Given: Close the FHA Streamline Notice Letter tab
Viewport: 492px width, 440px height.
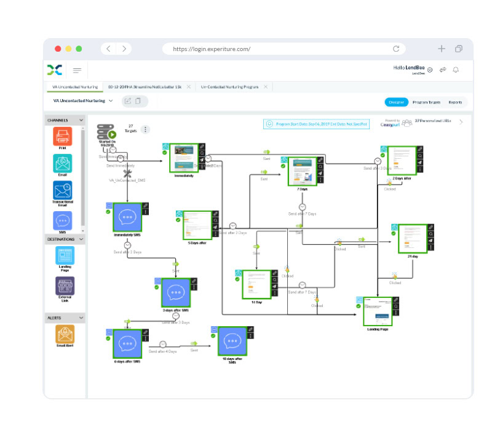Looking at the screenshot, I should tap(189, 87).
